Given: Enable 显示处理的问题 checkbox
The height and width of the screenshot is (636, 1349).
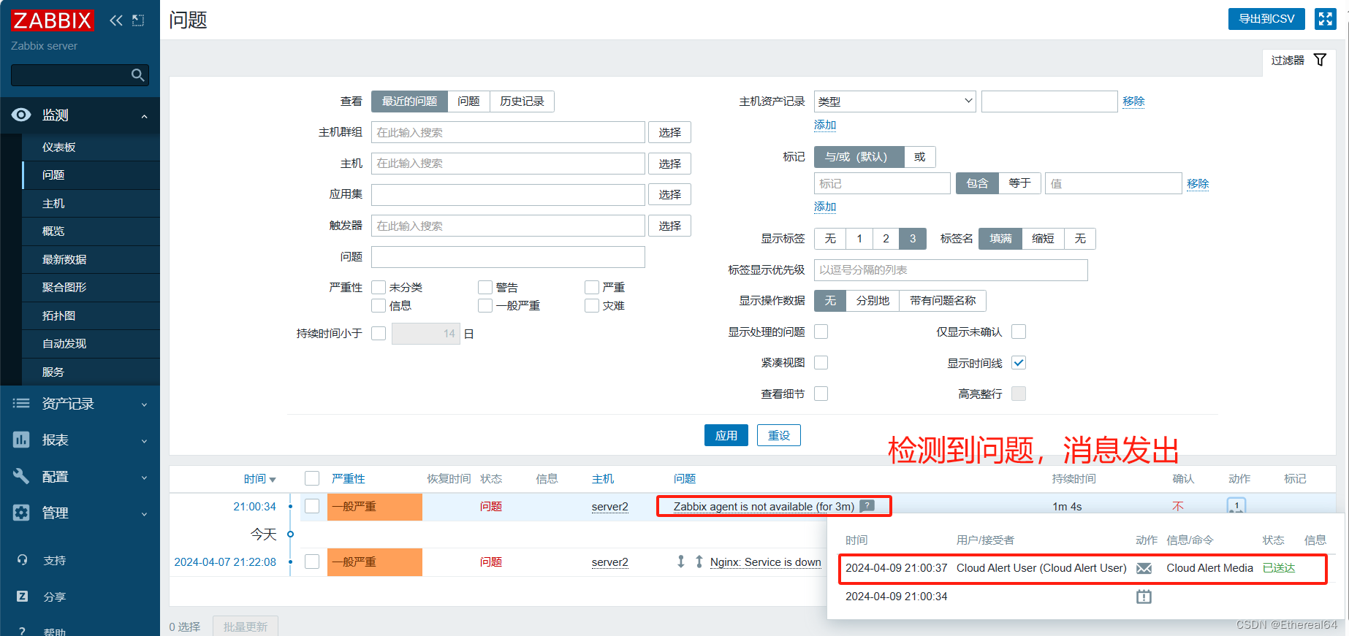Looking at the screenshot, I should pos(821,332).
